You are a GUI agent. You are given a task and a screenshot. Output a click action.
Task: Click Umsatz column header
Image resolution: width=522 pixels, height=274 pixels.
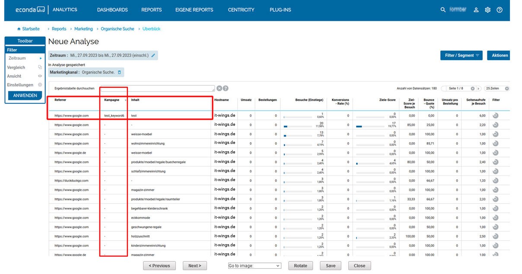pos(246,100)
